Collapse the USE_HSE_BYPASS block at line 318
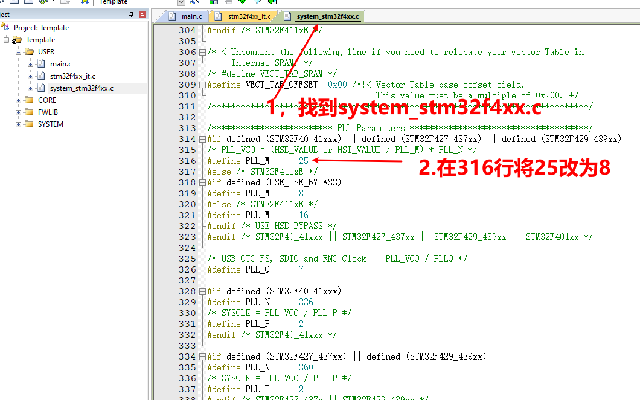Viewport: 640px width, 400px height. (202, 182)
